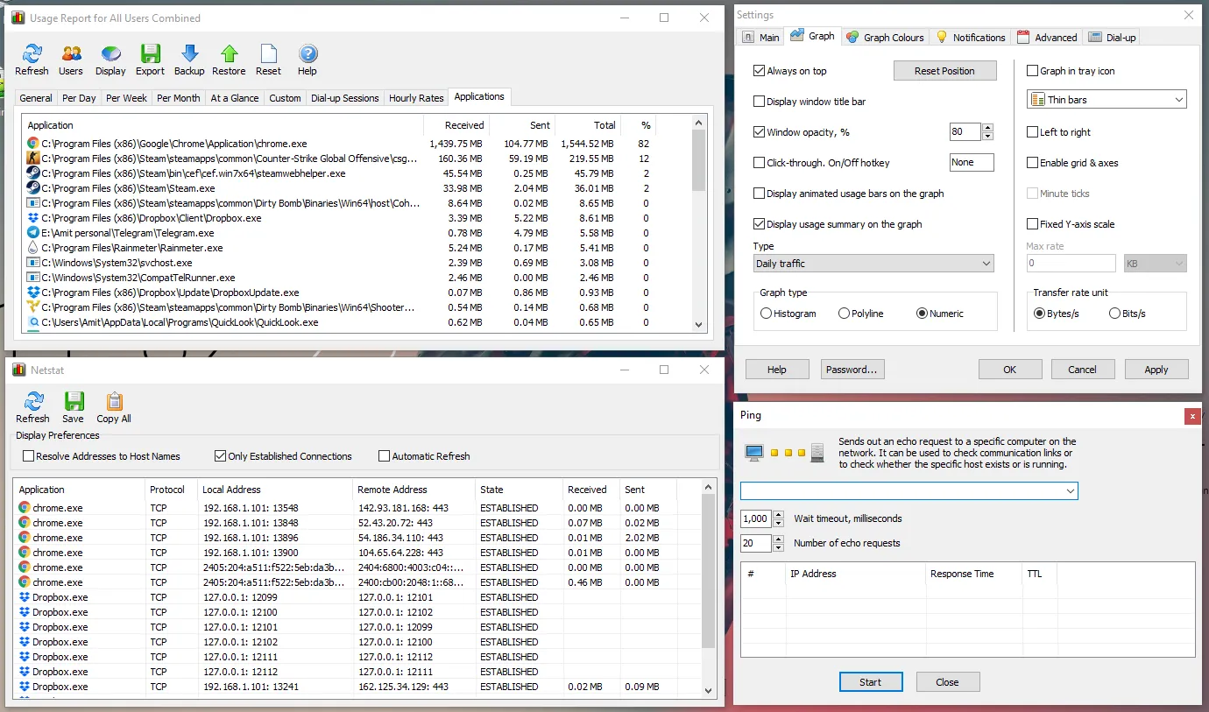Click the hotkey field showing None
Image resolution: width=1209 pixels, height=712 pixels.
click(x=972, y=162)
